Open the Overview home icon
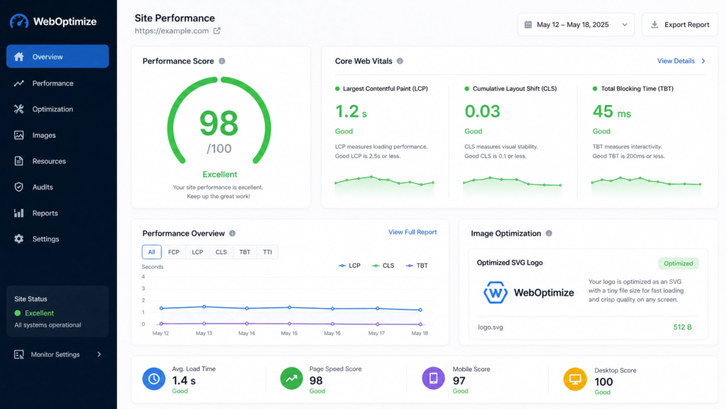 18,57
